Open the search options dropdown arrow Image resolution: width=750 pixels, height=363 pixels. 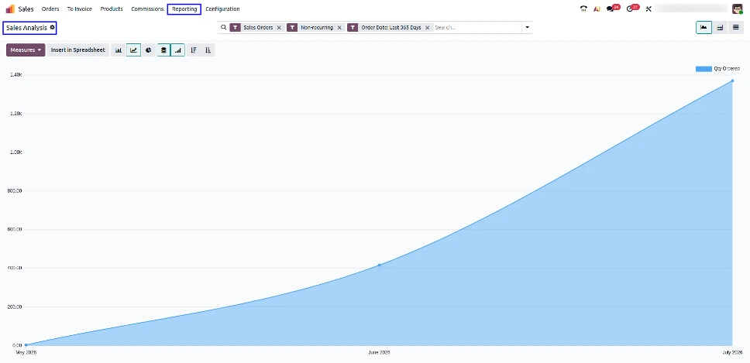[x=528, y=28]
